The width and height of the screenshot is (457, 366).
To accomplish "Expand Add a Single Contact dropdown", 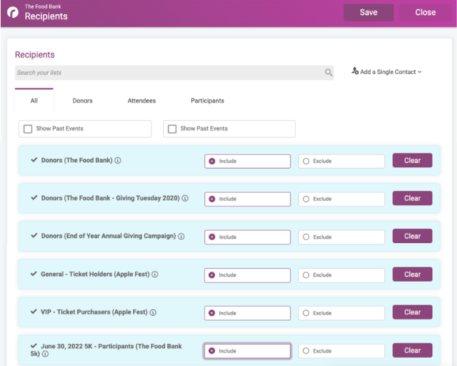I will (x=386, y=72).
